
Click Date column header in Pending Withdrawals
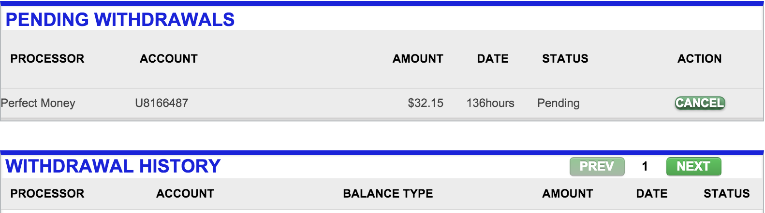493,59
